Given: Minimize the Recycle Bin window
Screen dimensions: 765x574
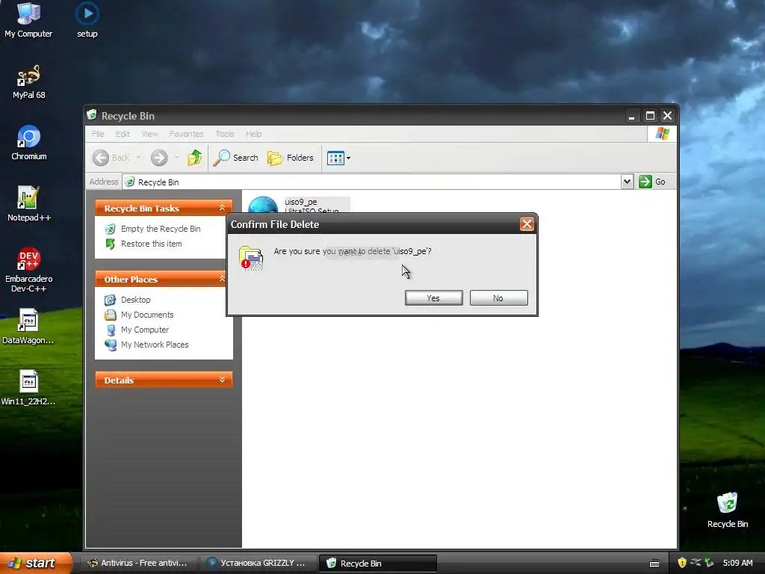Looking at the screenshot, I should (x=632, y=116).
